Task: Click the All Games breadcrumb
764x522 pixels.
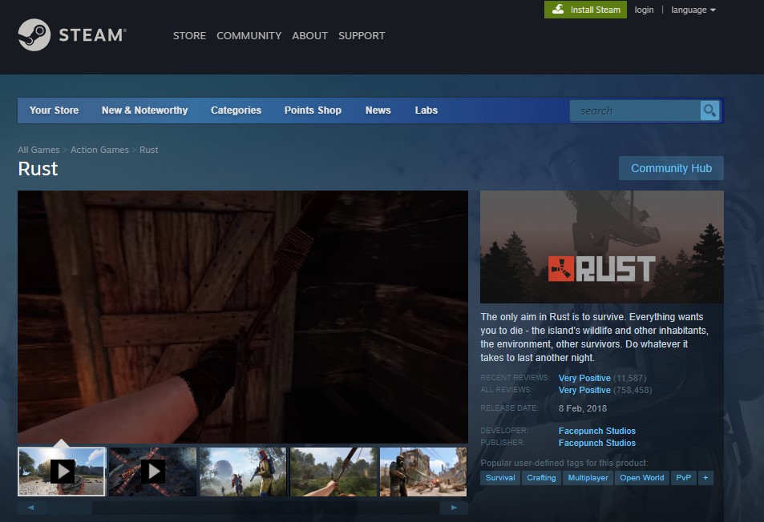Action: pos(38,150)
